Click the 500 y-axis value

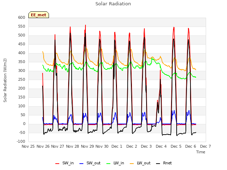click(x=22, y=35)
